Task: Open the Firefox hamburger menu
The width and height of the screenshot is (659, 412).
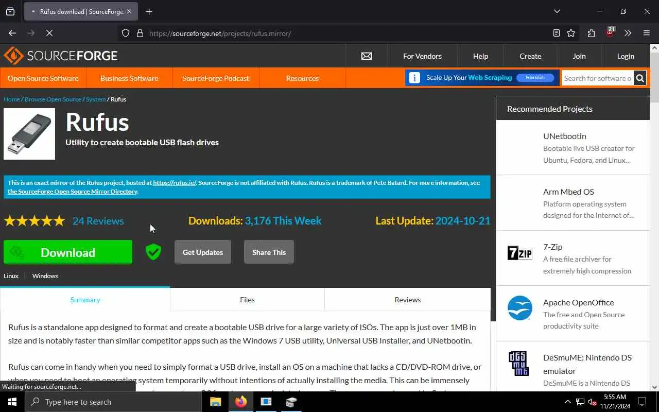Action: (x=647, y=33)
